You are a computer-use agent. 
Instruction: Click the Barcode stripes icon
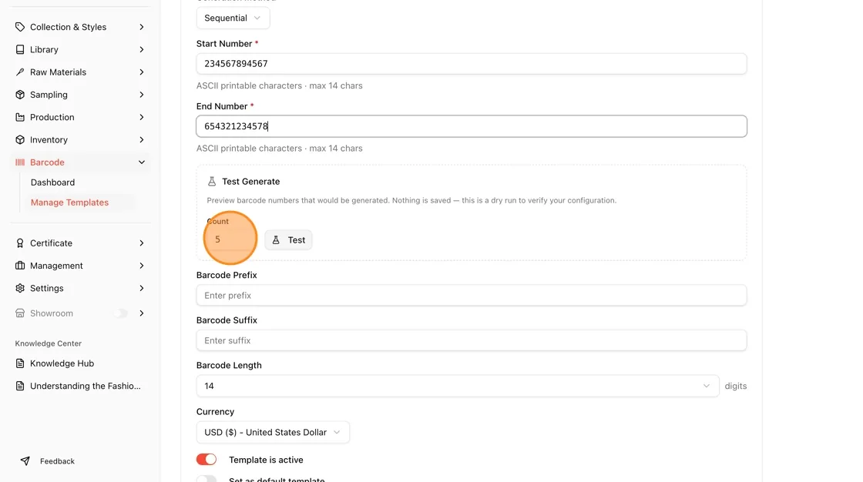[20, 162]
